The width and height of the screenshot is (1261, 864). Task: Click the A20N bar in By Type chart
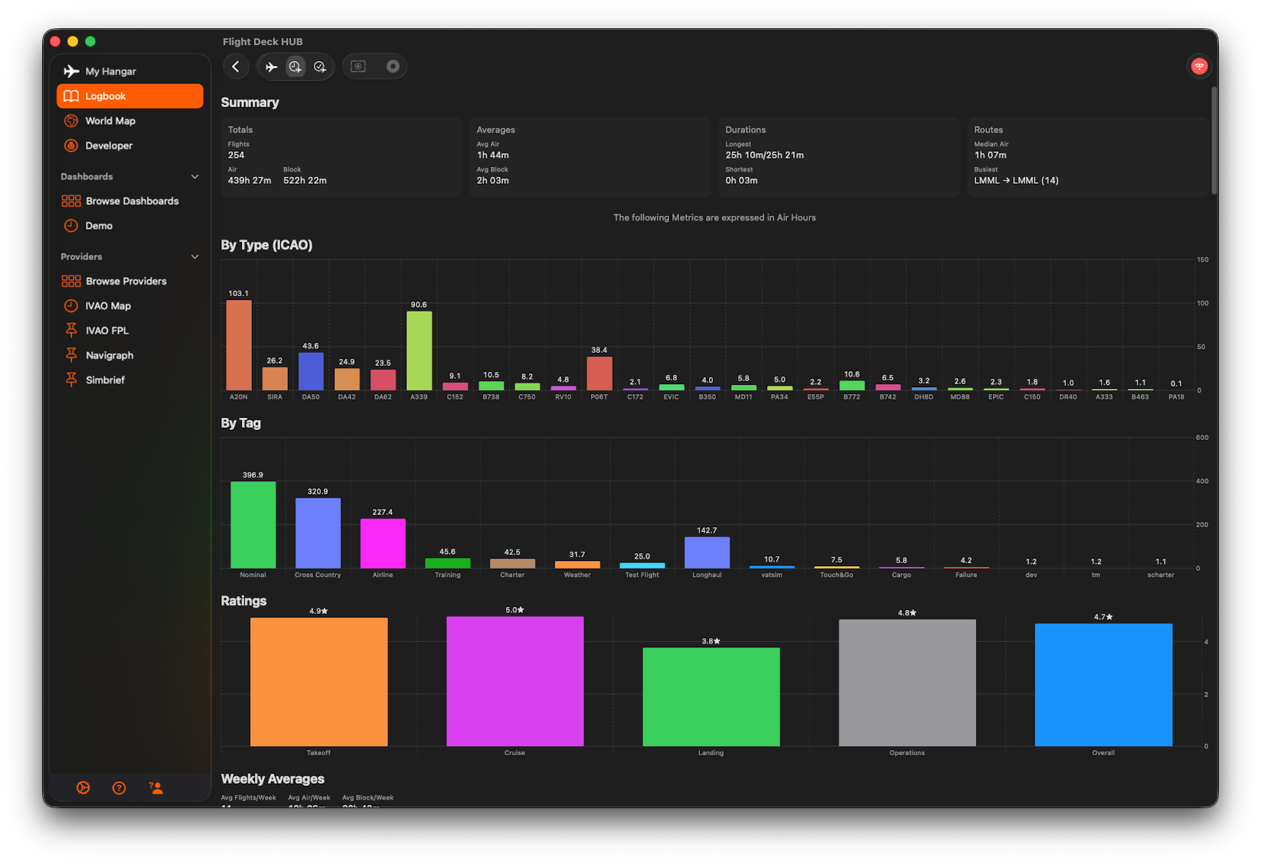[x=239, y=344]
